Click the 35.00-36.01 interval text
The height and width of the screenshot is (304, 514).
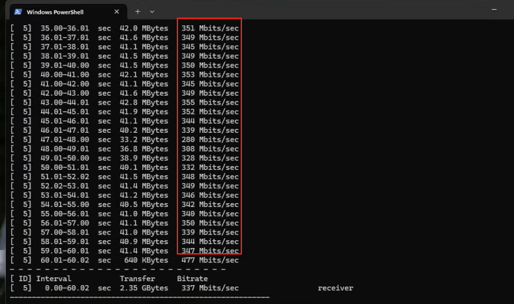(x=65, y=28)
